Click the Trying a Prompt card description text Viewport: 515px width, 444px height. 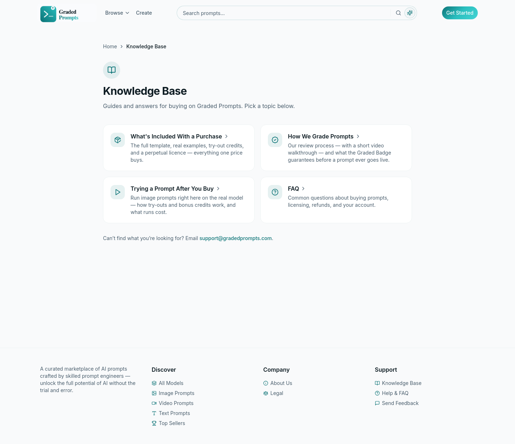click(x=187, y=205)
